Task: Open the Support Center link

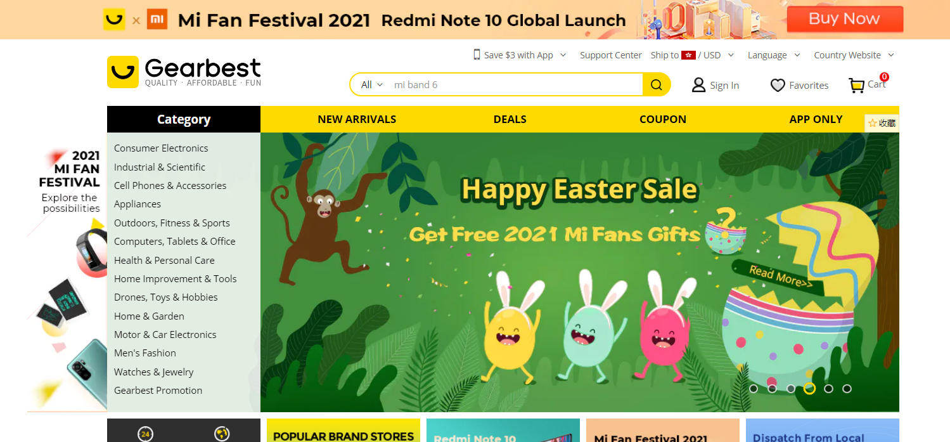Action: [x=611, y=55]
